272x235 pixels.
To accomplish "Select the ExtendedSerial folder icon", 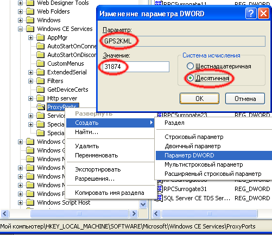I will point(40,72).
